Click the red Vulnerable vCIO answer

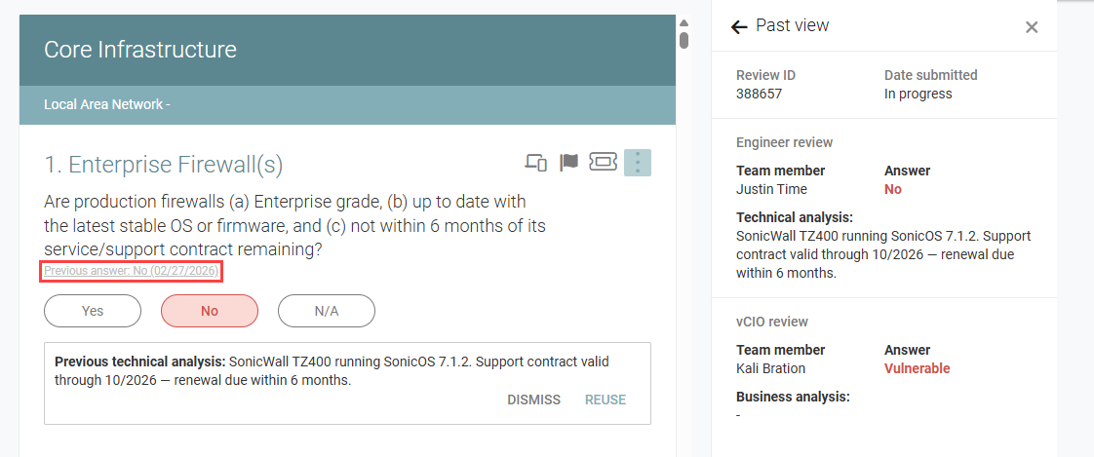pos(917,368)
